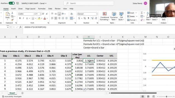Screen dimensions: 175x98
Task: Click the Decrease Indent icon
Action: pos(63,18)
